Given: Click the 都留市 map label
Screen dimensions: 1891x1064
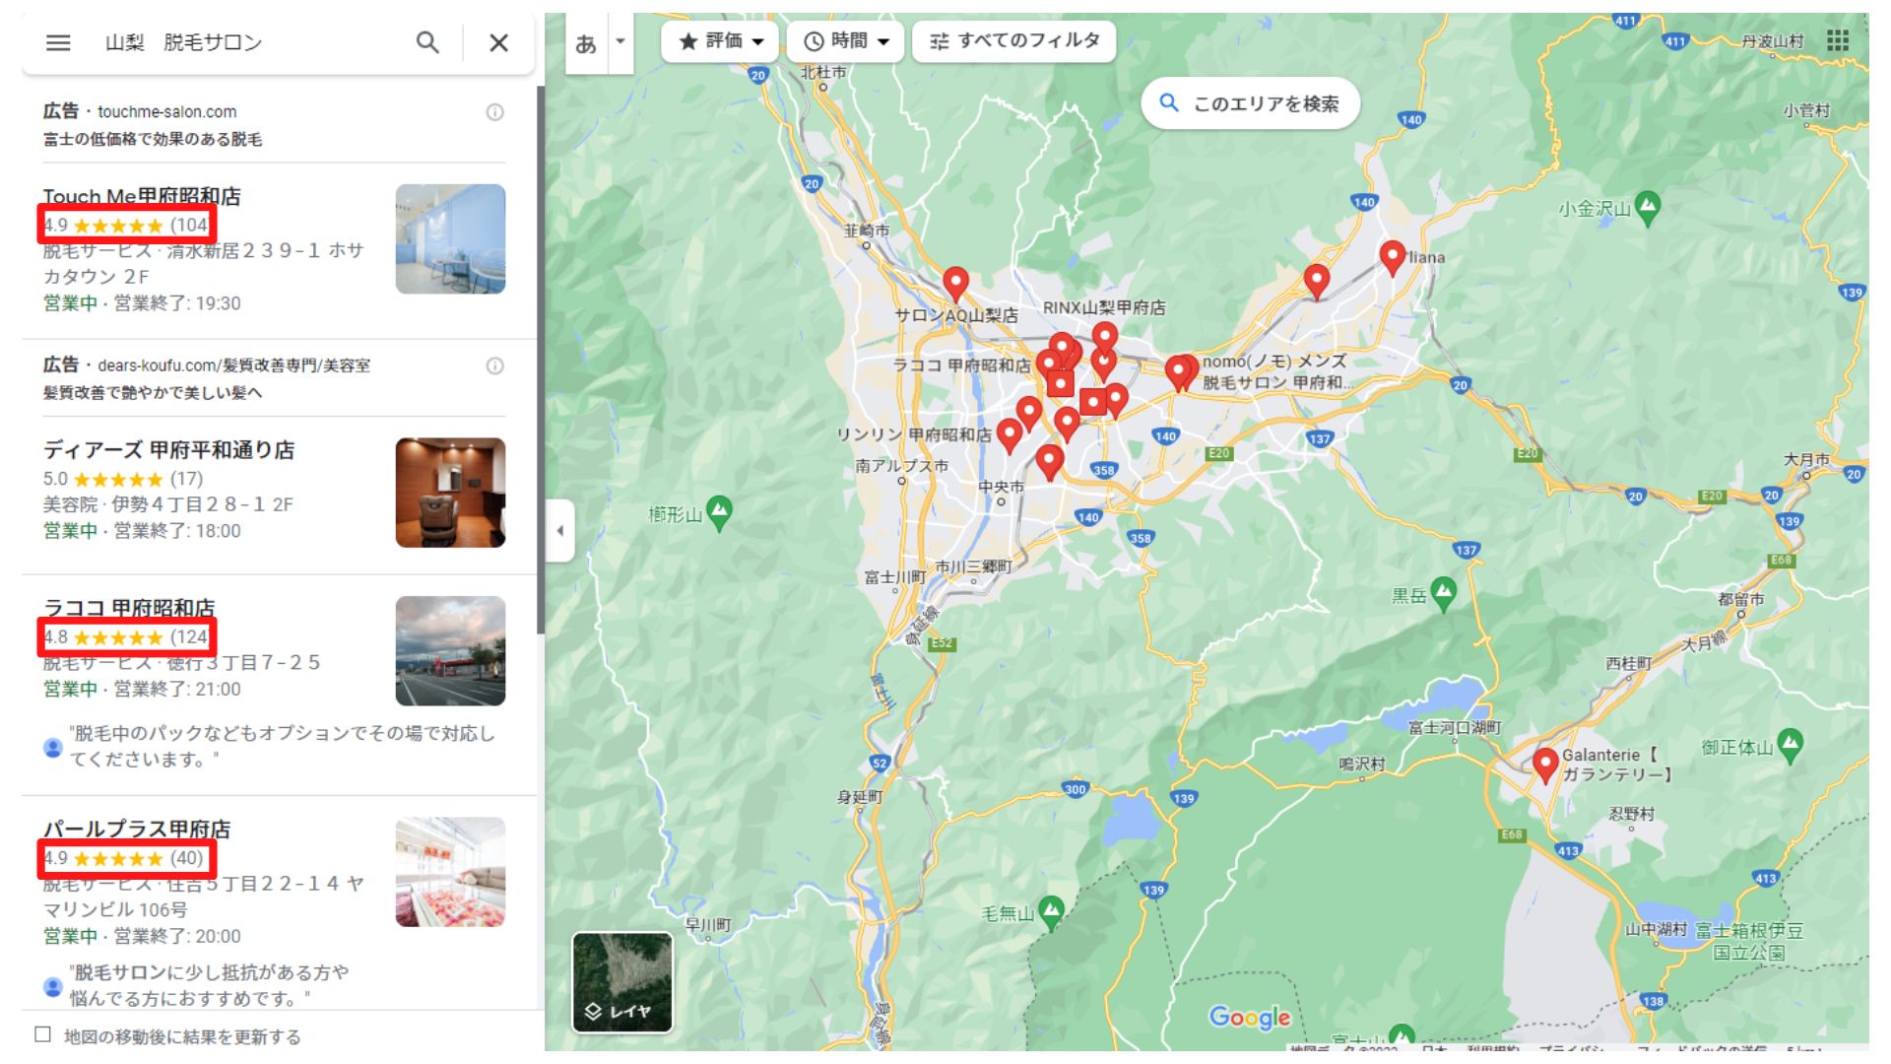Looking at the screenshot, I should pyautogui.click(x=1741, y=600).
